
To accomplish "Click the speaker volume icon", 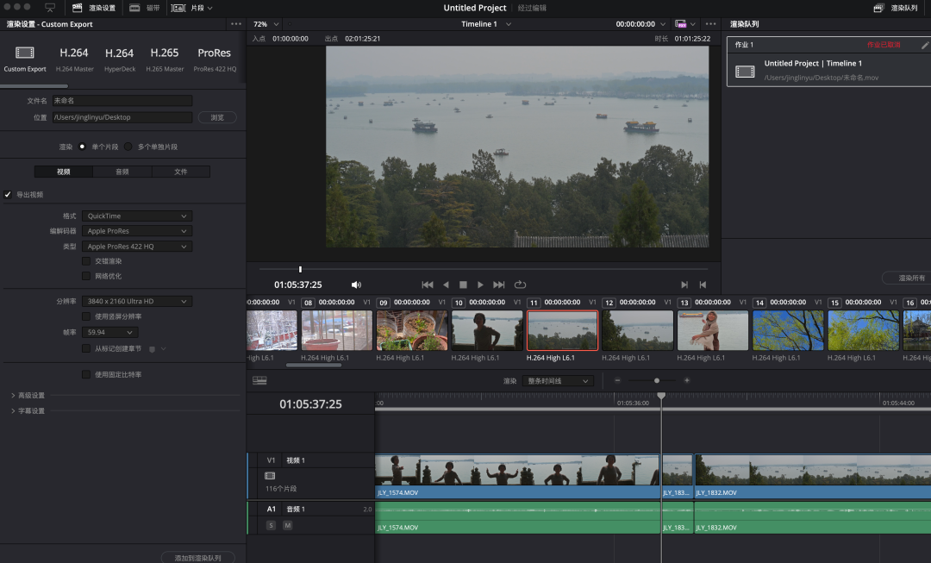I will click(356, 285).
